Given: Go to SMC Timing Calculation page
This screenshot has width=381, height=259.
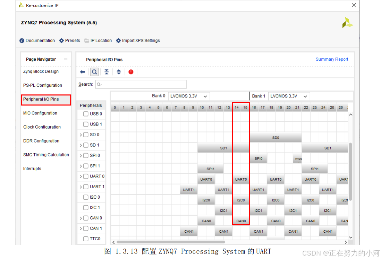Looking at the screenshot, I should [x=46, y=155].
